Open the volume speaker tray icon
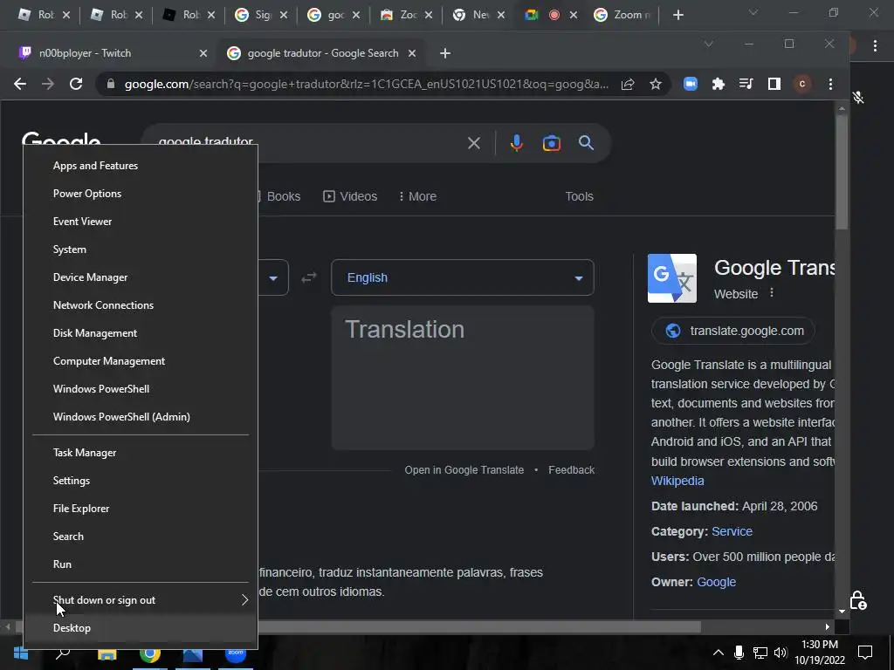Viewport: 894px width, 670px height. pos(781,653)
